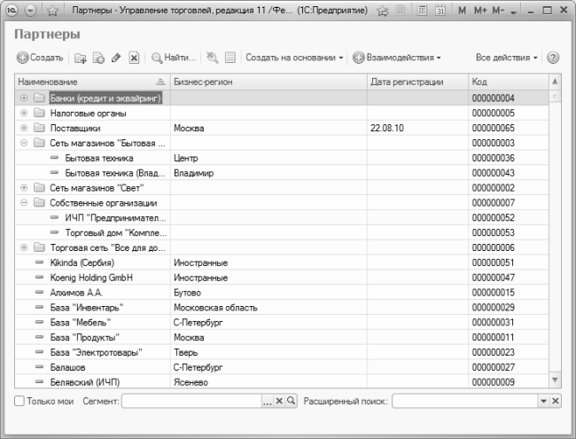
Task: Open the calculator icon in the title bar
Action: click(422, 11)
